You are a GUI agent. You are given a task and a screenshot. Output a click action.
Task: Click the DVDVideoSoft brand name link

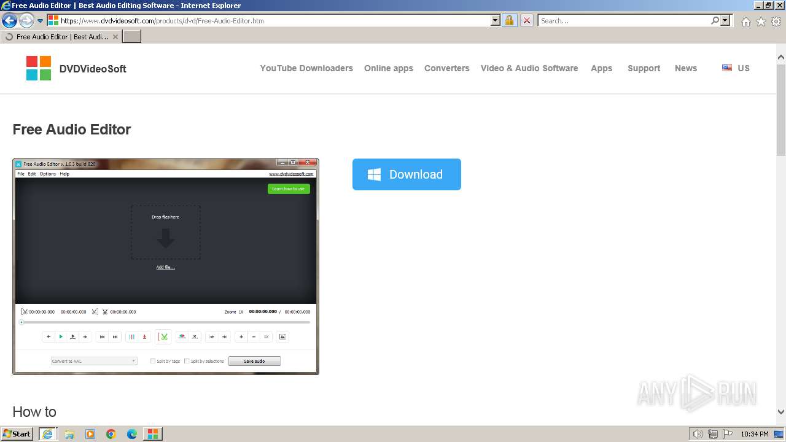[x=93, y=69]
